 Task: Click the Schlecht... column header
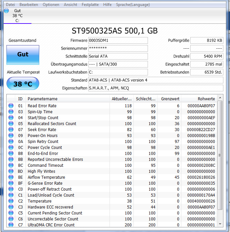[146, 99]
